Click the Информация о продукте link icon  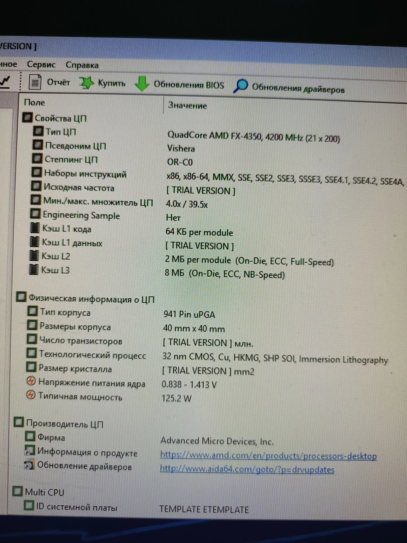click(x=30, y=450)
